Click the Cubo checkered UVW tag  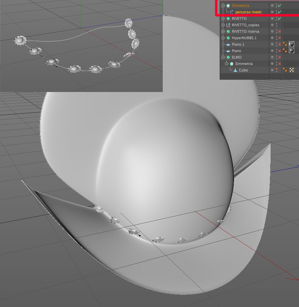coord(292,70)
